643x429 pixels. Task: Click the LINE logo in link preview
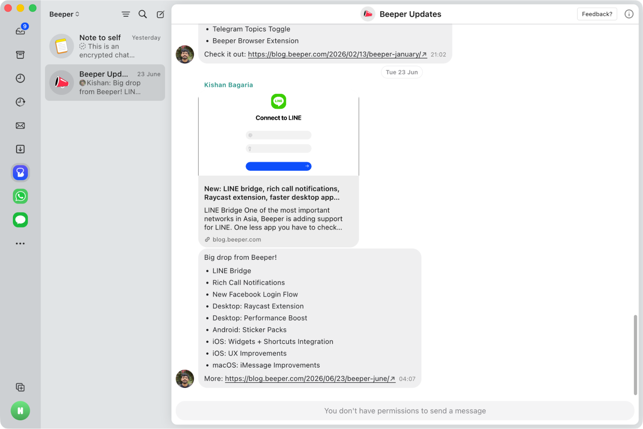(279, 101)
